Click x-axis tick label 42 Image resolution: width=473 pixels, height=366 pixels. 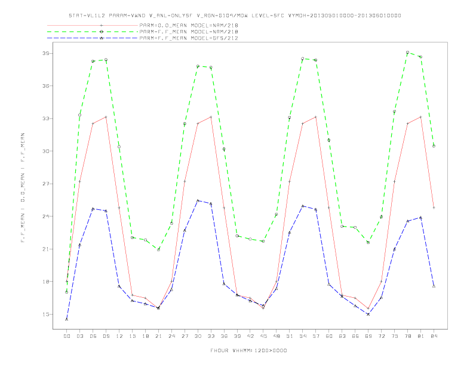[x=250, y=336]
